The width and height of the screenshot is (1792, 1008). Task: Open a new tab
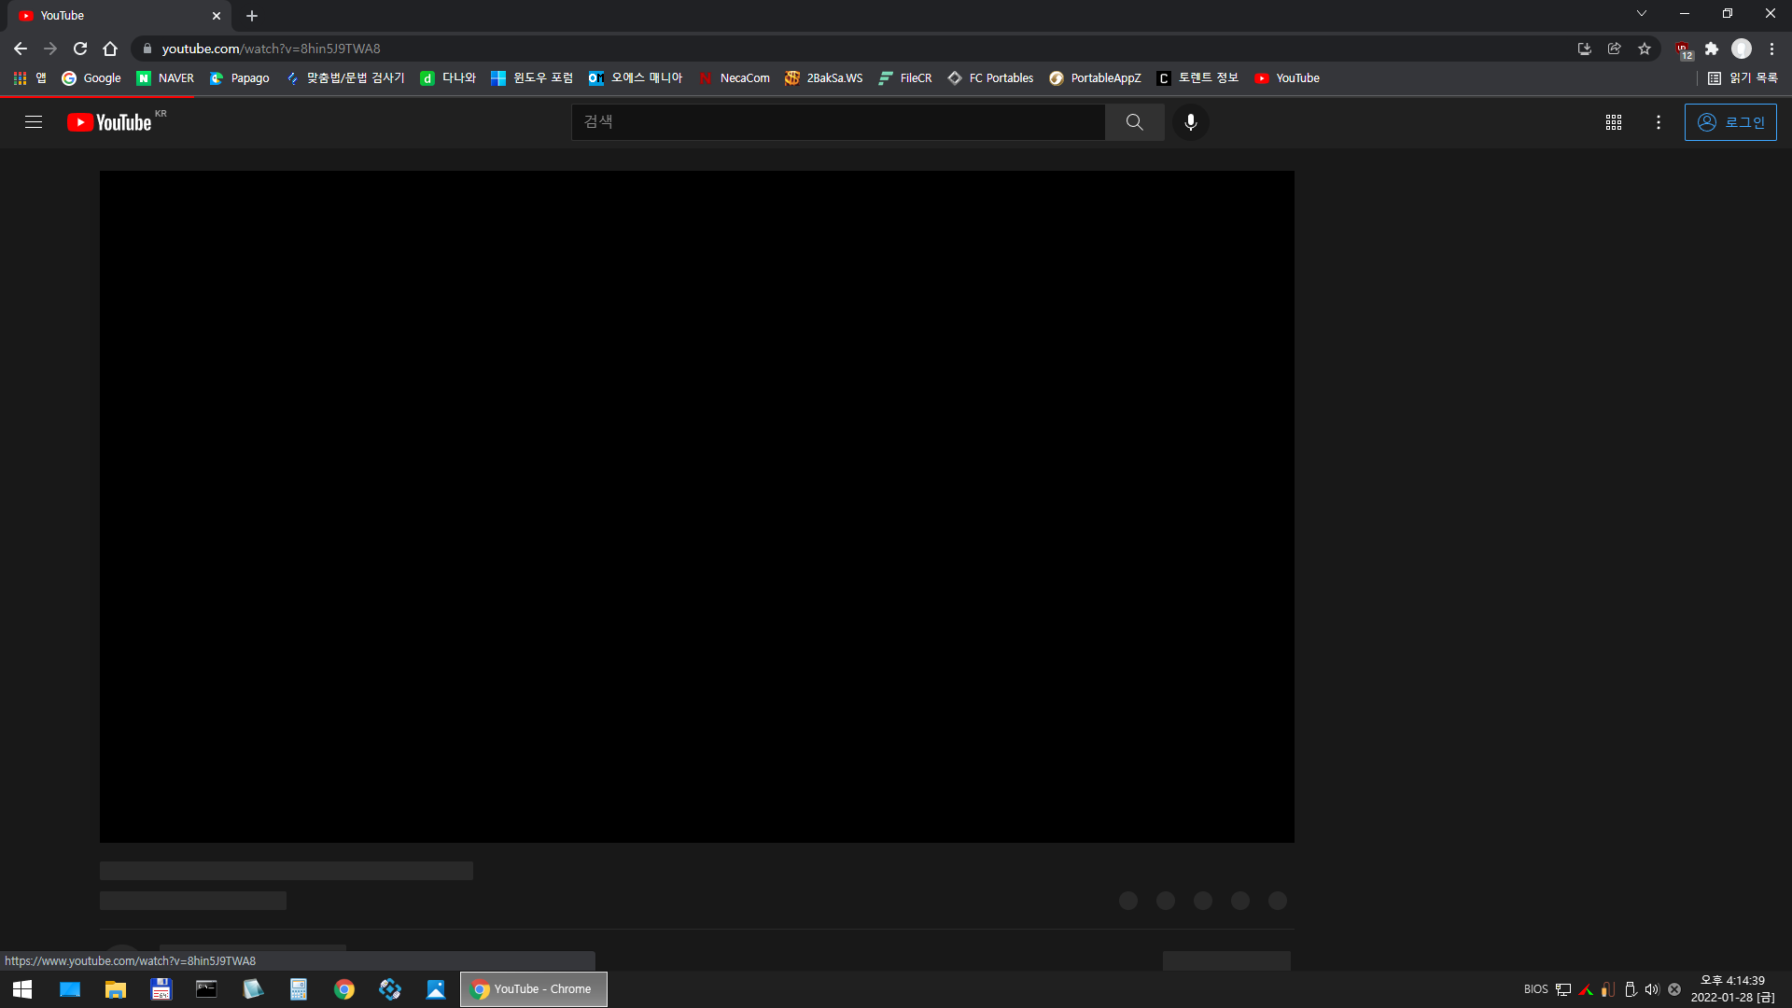point(252,16)
